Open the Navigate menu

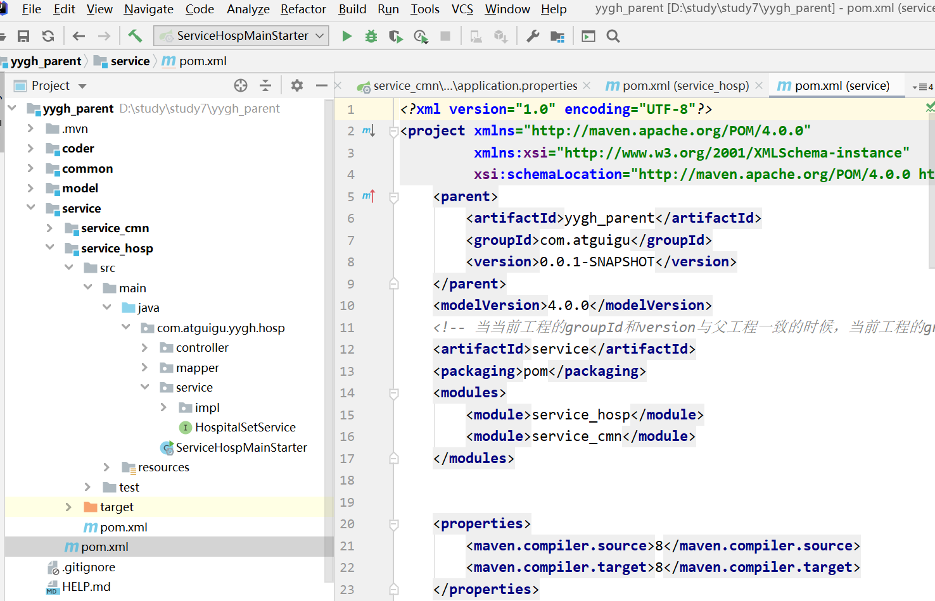click(149, 9)
